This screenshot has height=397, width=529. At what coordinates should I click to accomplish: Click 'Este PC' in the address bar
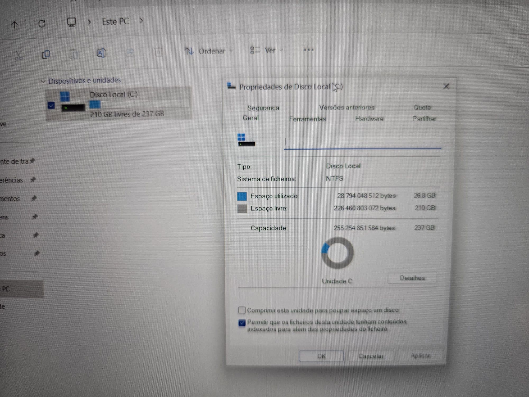click(x=115, y=21)
